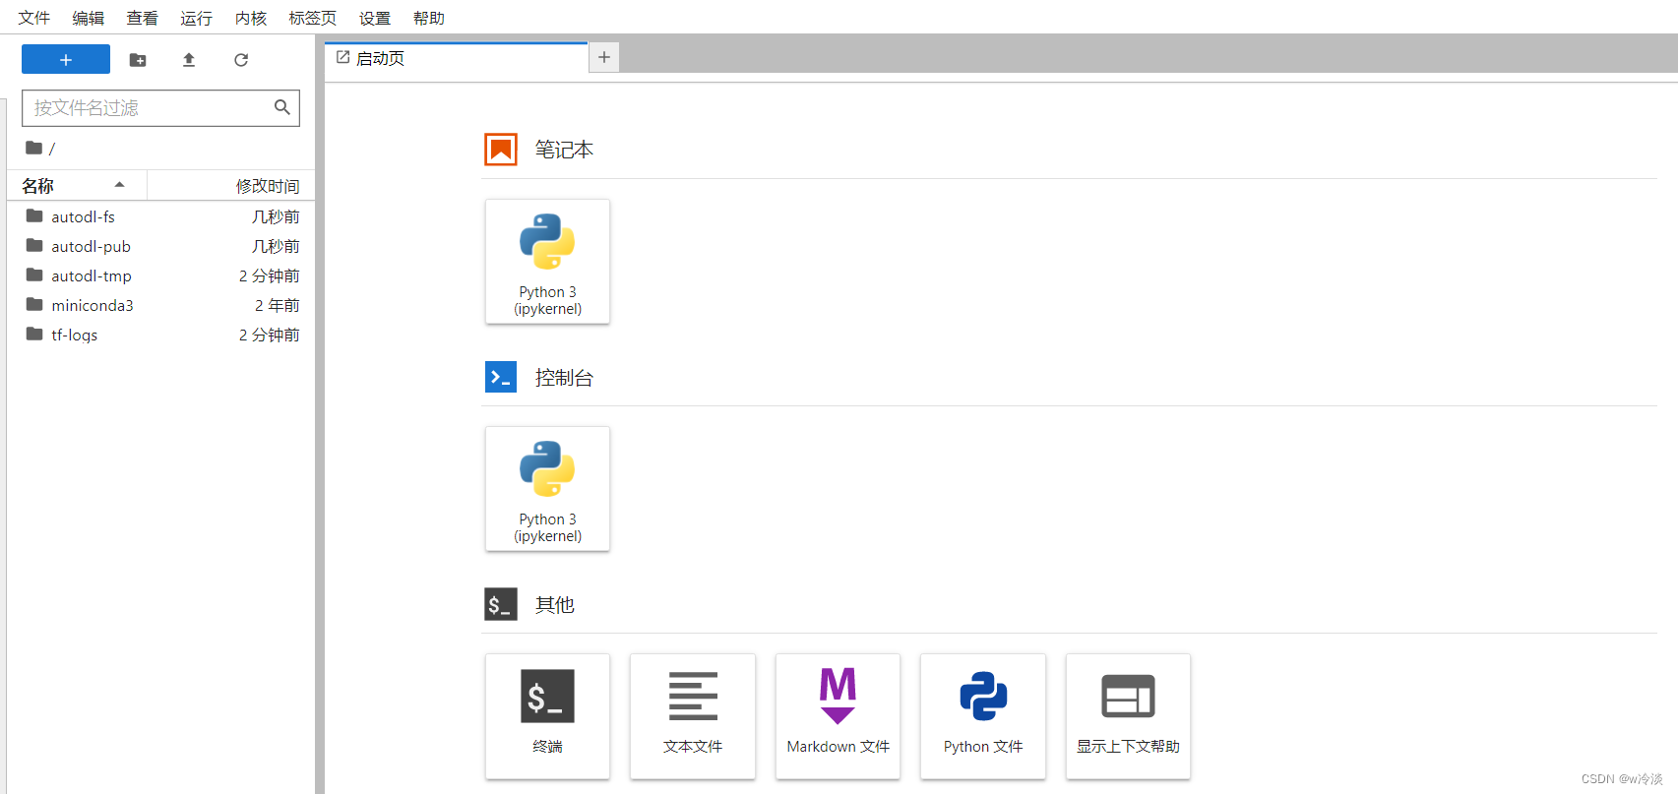This screenshot has height=794, width=1678.
Task: Open the 内核 menu
Action: point(251,18)
